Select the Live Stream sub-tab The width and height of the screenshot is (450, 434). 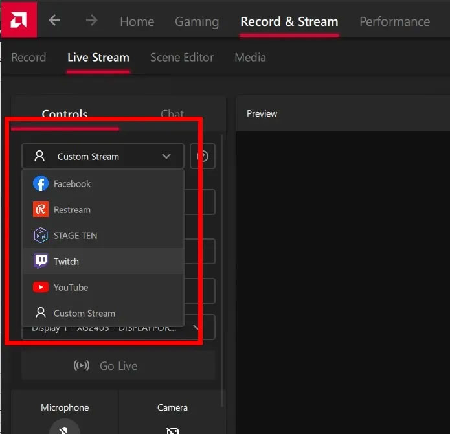point(98,58)
